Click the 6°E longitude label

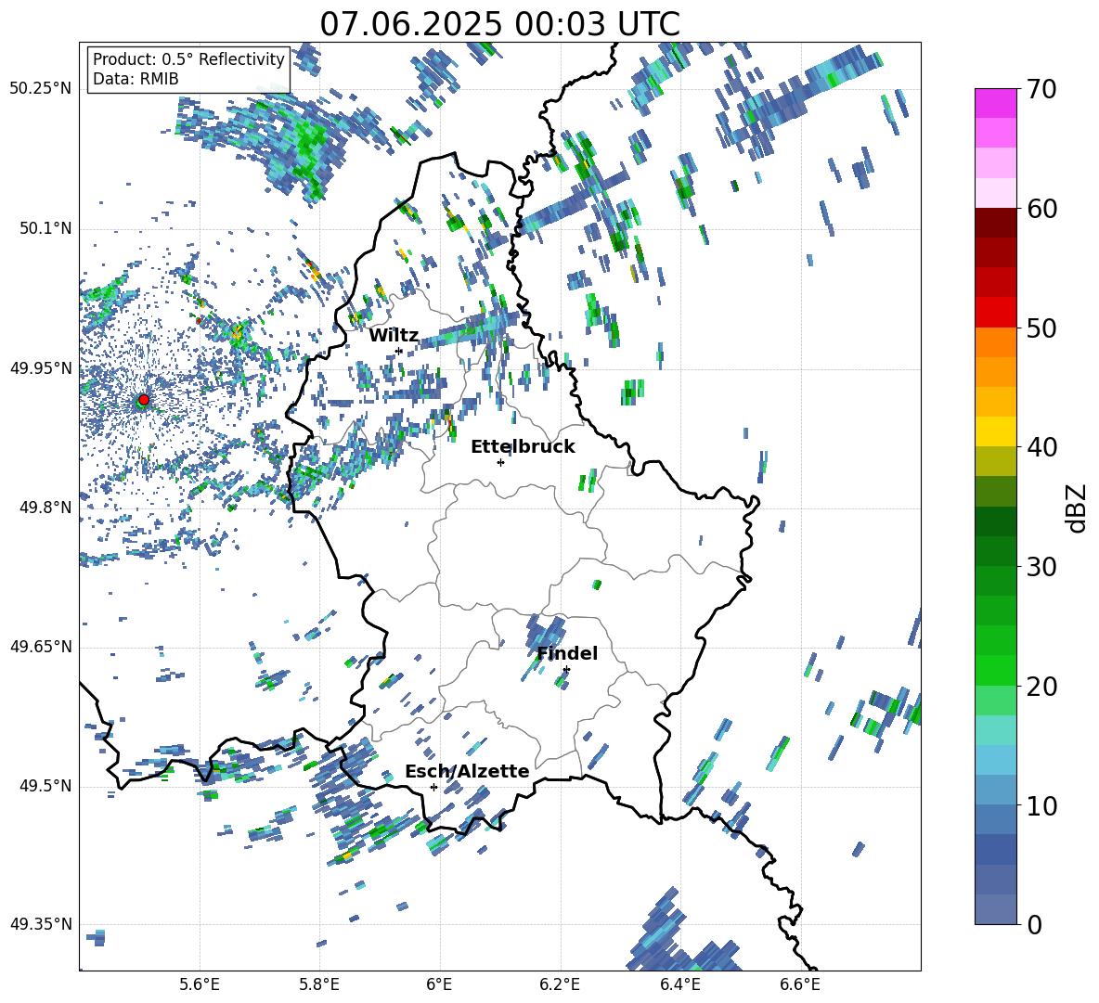(x=439, y=984)
